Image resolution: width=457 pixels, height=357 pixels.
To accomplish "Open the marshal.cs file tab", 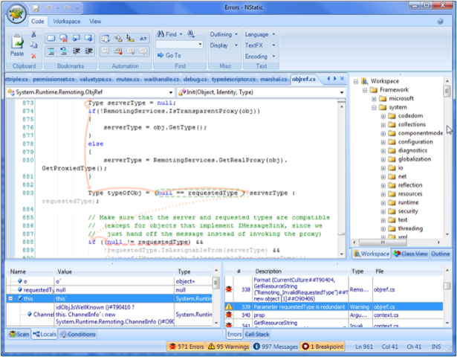I will click(x=273, y=79).
